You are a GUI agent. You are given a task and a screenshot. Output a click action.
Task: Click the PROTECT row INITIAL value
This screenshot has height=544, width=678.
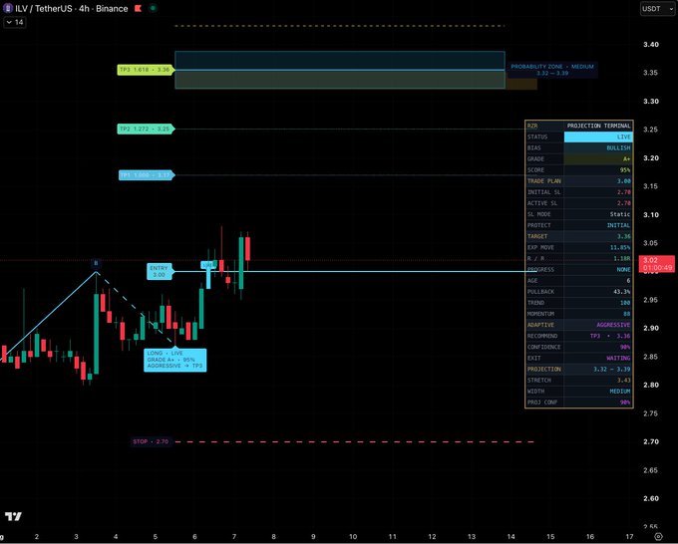[618, 225]
